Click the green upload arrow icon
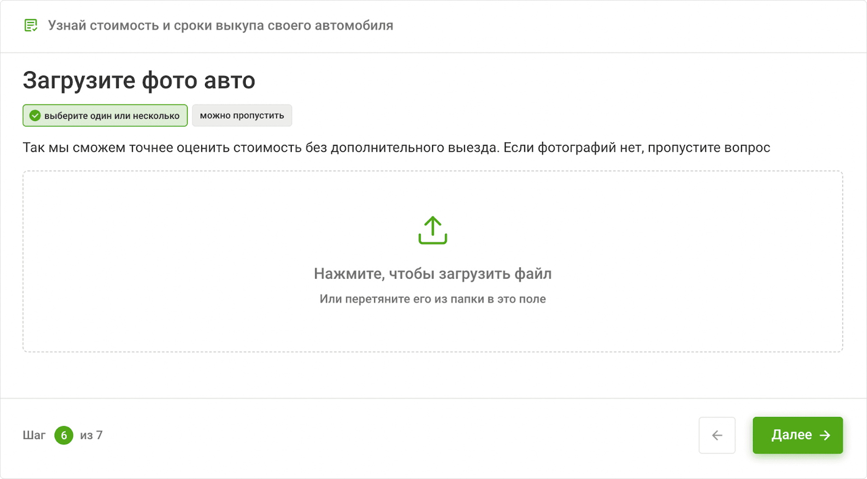 (x=433, y=230)
